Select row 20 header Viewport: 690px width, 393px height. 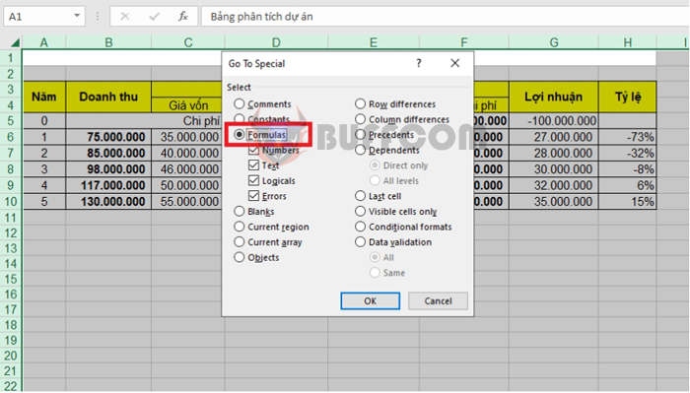tap(11, 356)
